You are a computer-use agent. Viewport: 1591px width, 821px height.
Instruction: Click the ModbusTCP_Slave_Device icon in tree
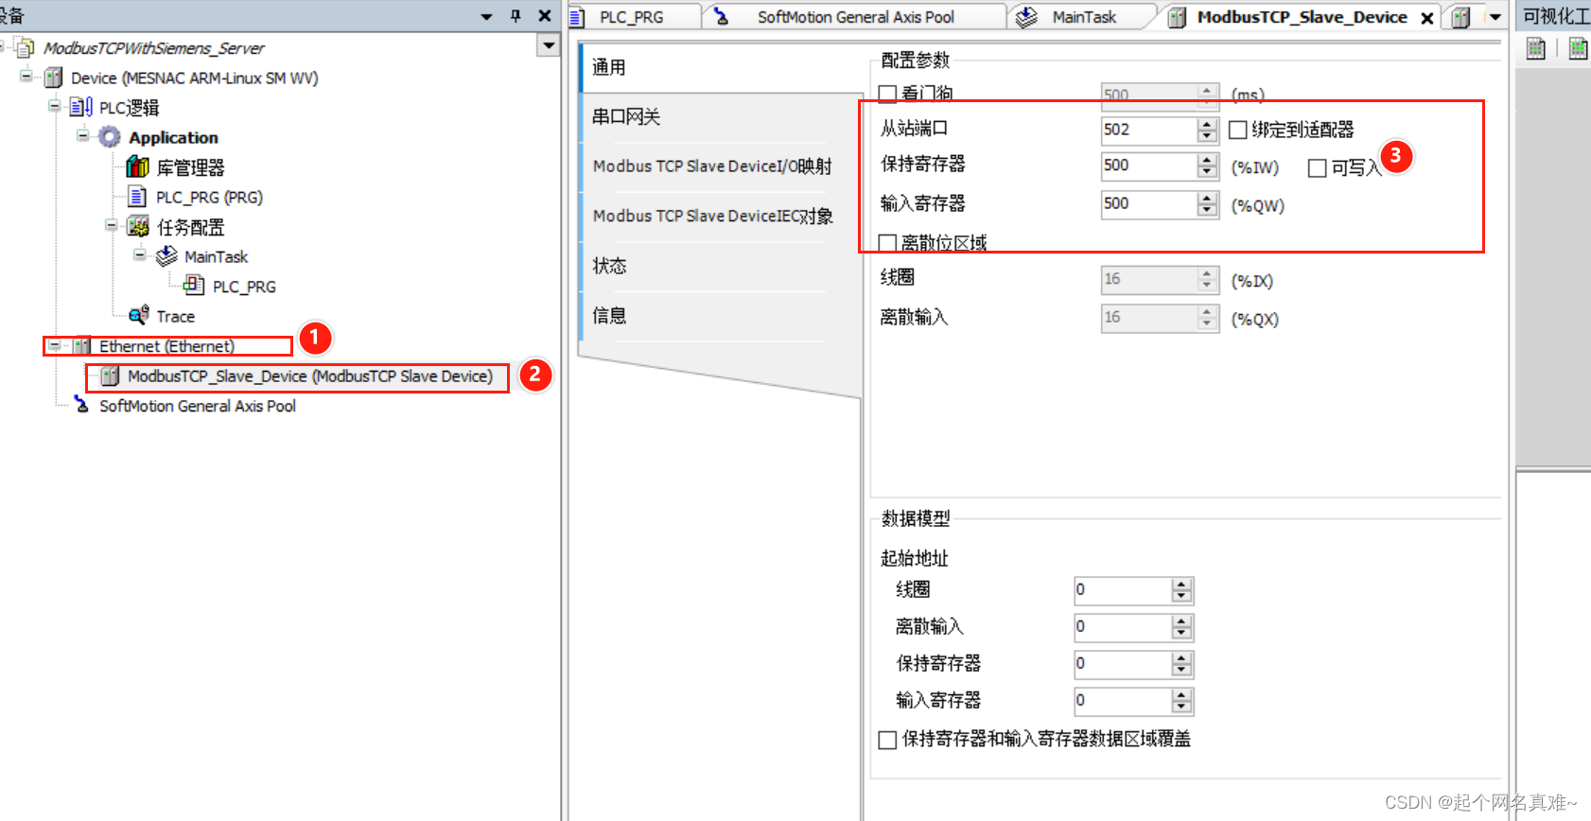110,376
